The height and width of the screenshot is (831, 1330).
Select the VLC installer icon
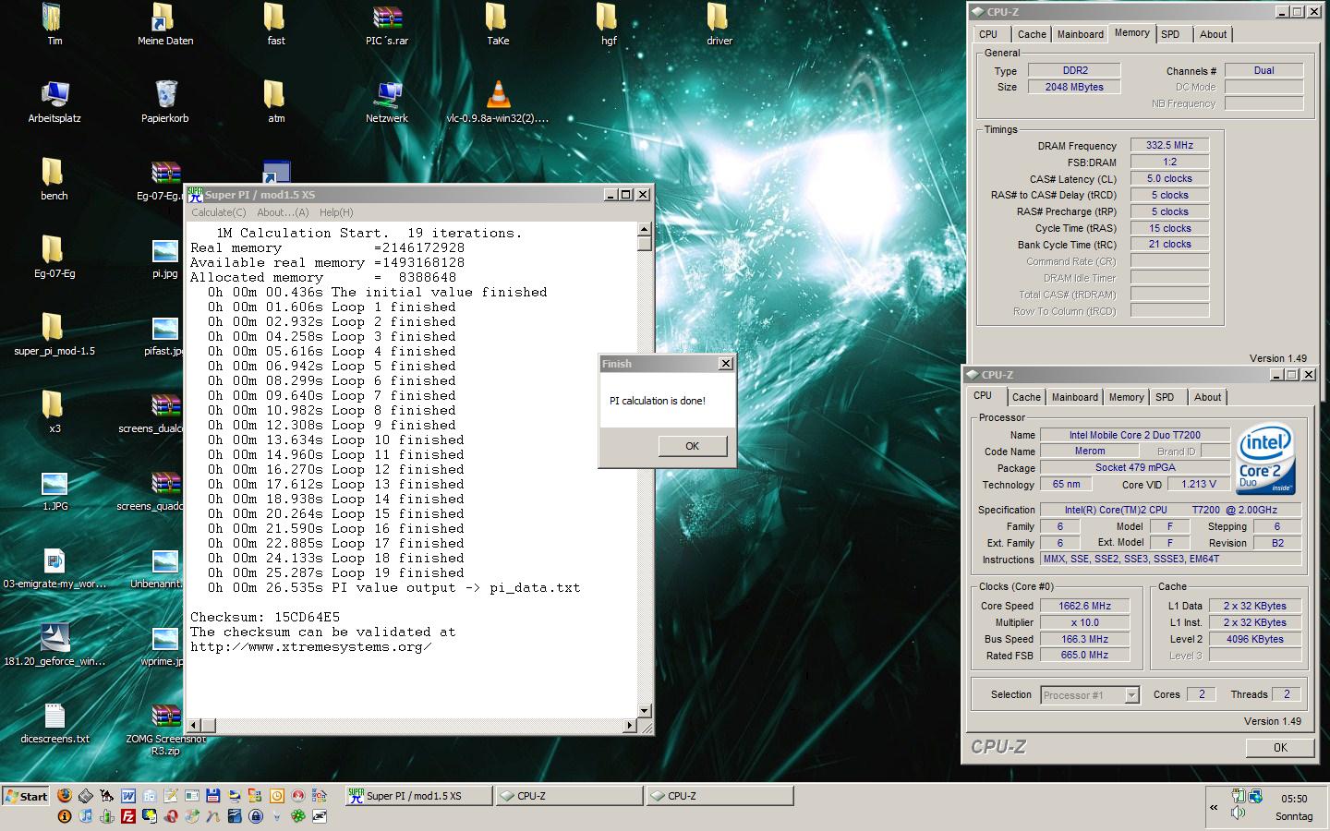click(x=498, y=102)
